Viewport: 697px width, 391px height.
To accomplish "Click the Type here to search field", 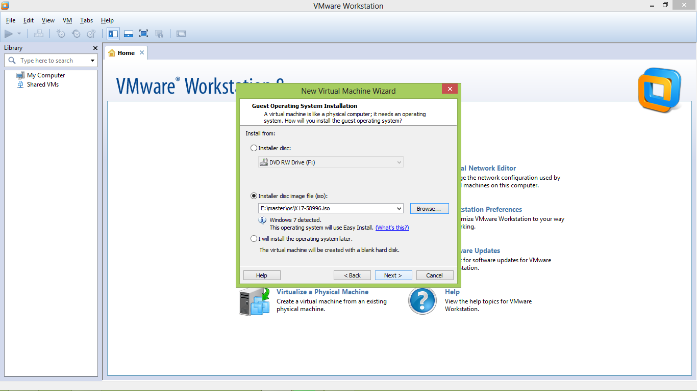I will pos(51,61).
